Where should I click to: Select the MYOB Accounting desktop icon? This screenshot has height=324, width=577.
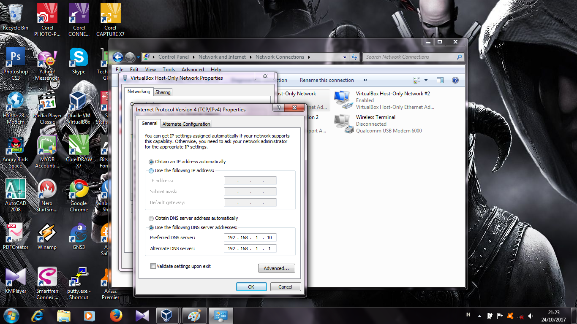tap(47, 151)
